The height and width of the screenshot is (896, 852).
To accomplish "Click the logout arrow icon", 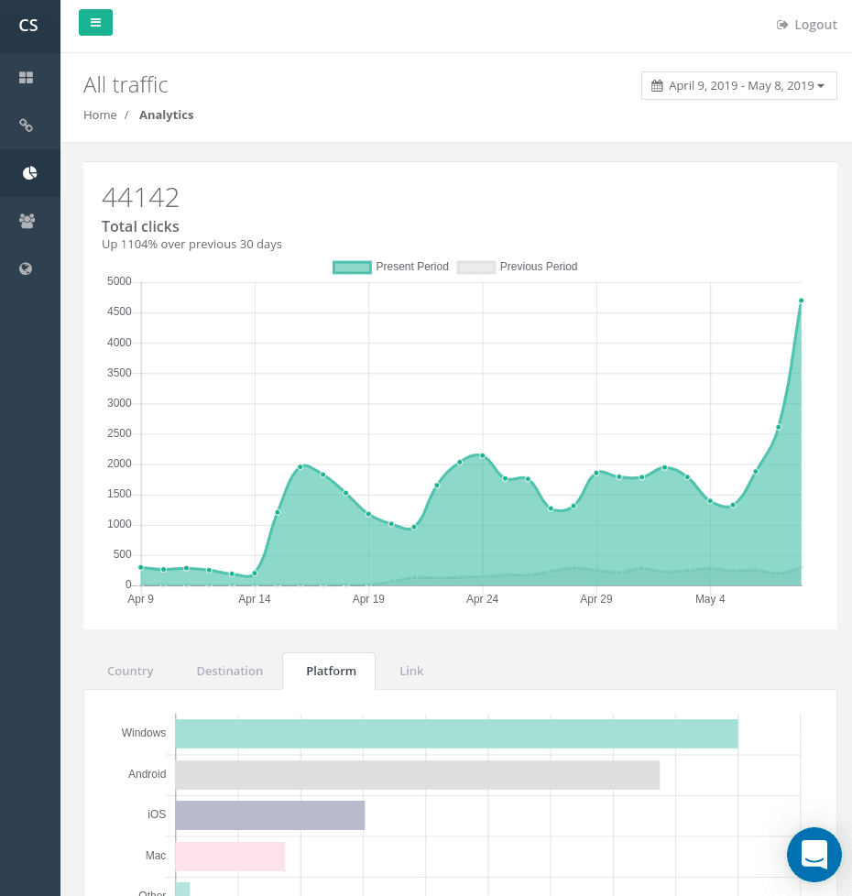I will pos(781,25).
